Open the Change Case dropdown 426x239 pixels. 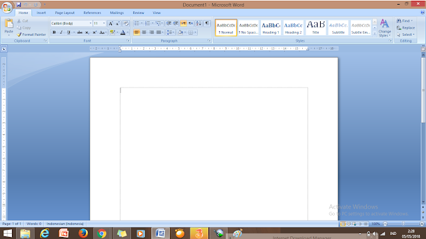[x=103, y=33]
